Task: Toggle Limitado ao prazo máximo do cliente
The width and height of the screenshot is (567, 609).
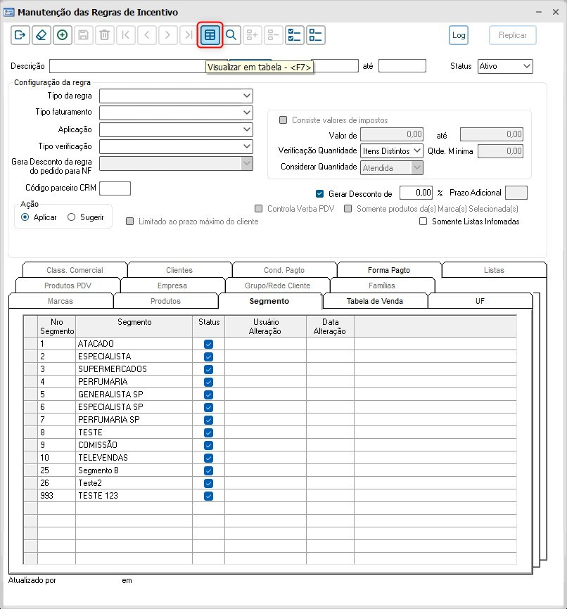Action: coord(130,222)
